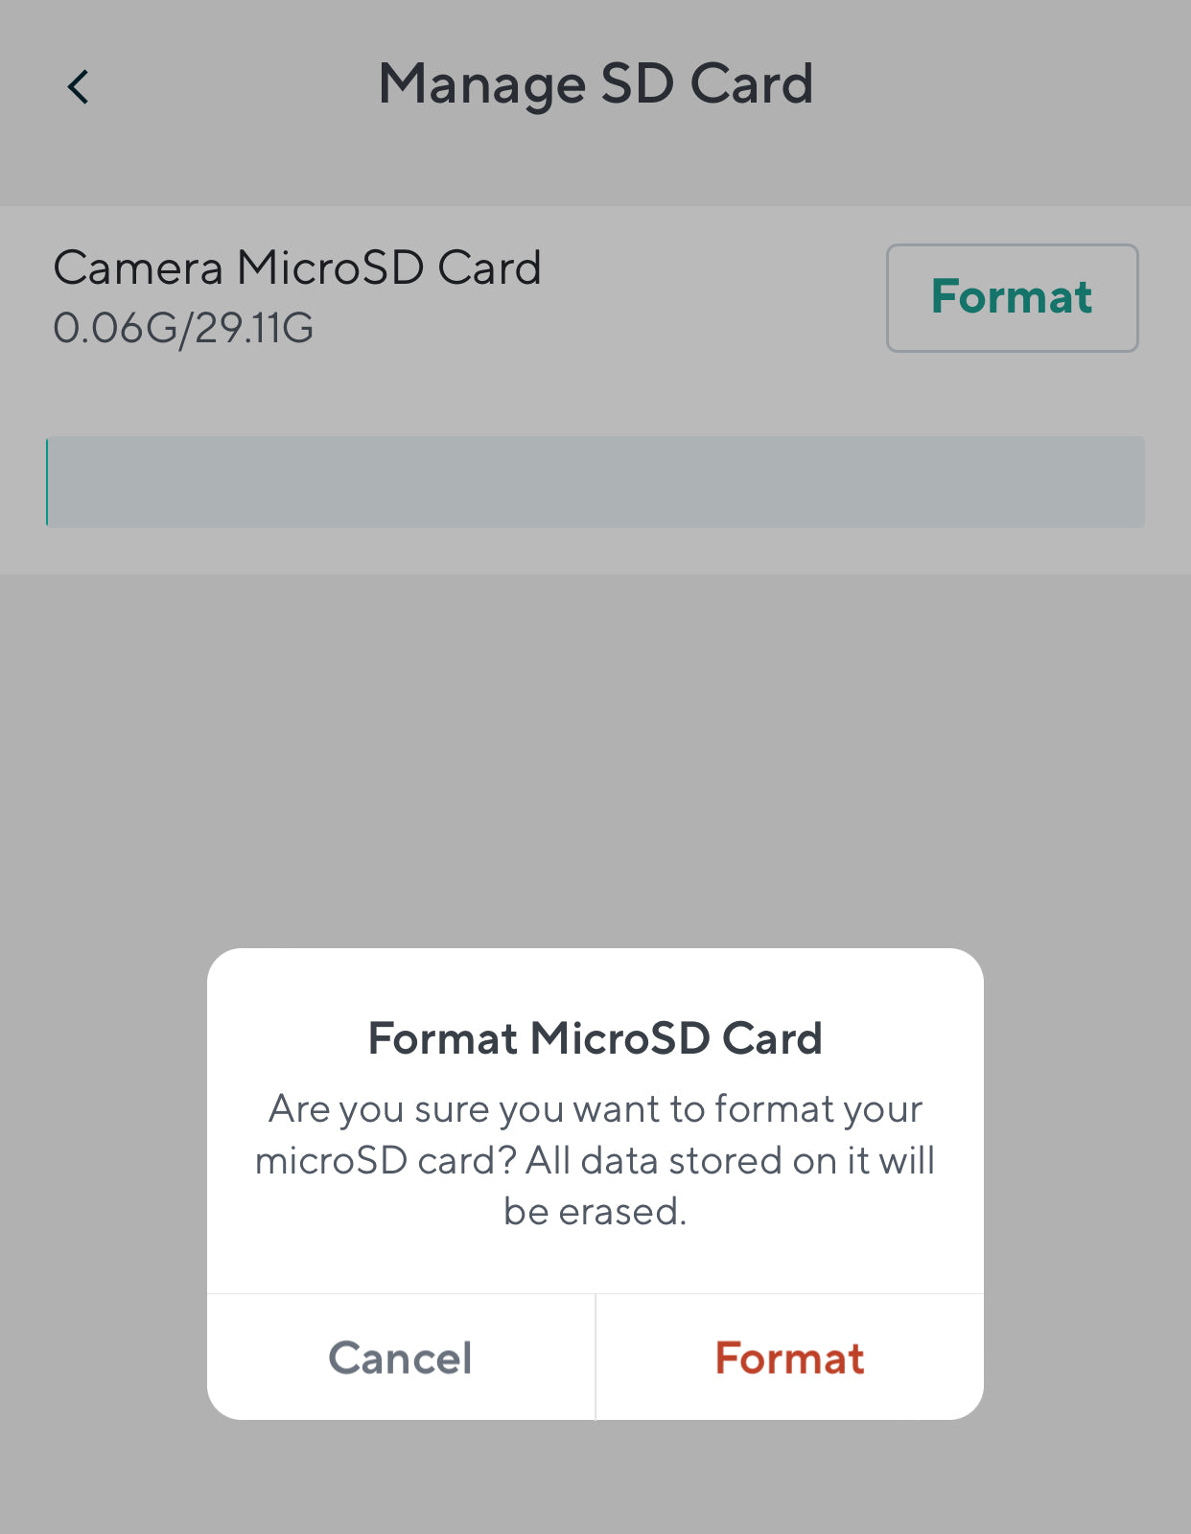This screenshot has width=1191, height=1534.
Task: Tap dimmed area below the dialog
Action: (595, 1476)
